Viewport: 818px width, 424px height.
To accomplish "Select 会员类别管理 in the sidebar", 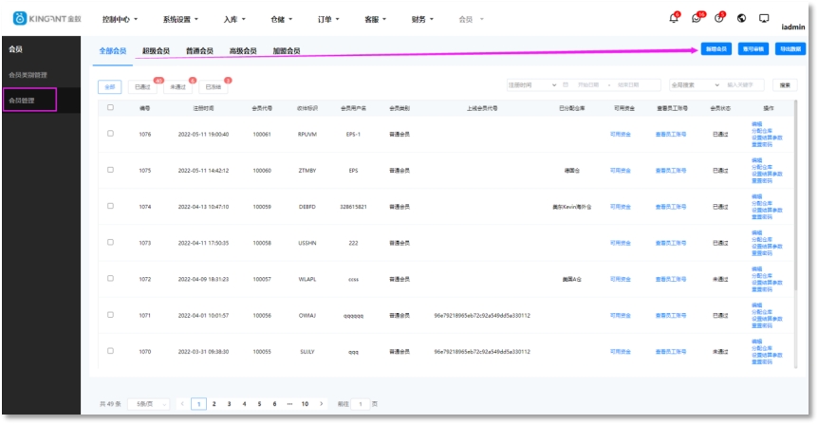I will coord(28,74).
